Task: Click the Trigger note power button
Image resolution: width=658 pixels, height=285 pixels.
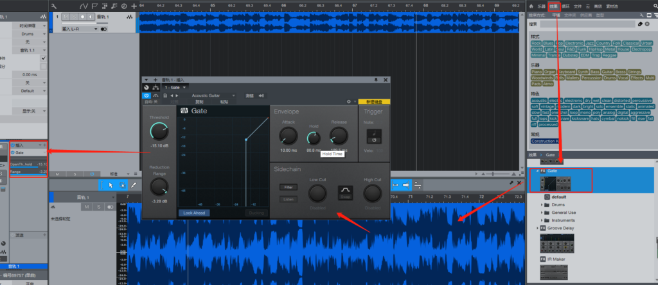Action: (374, 140)
